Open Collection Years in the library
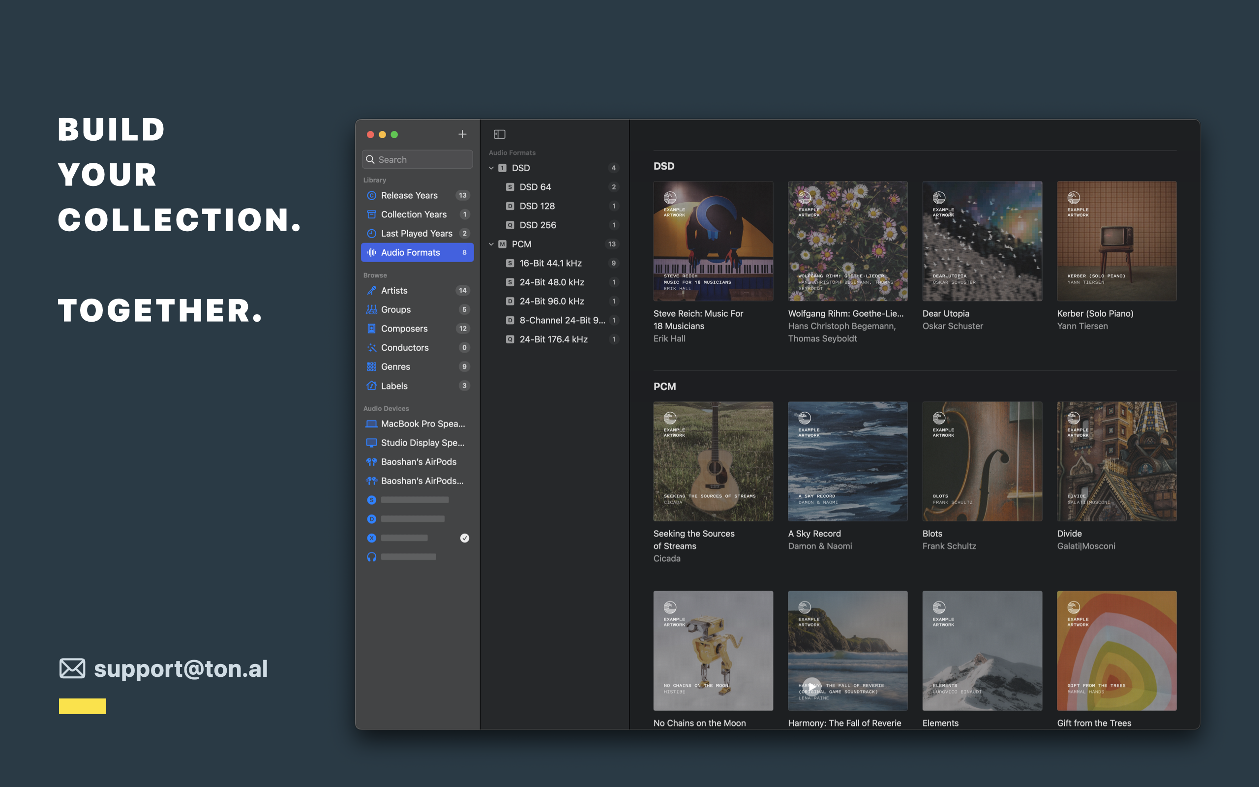 [x=417, y=214]
